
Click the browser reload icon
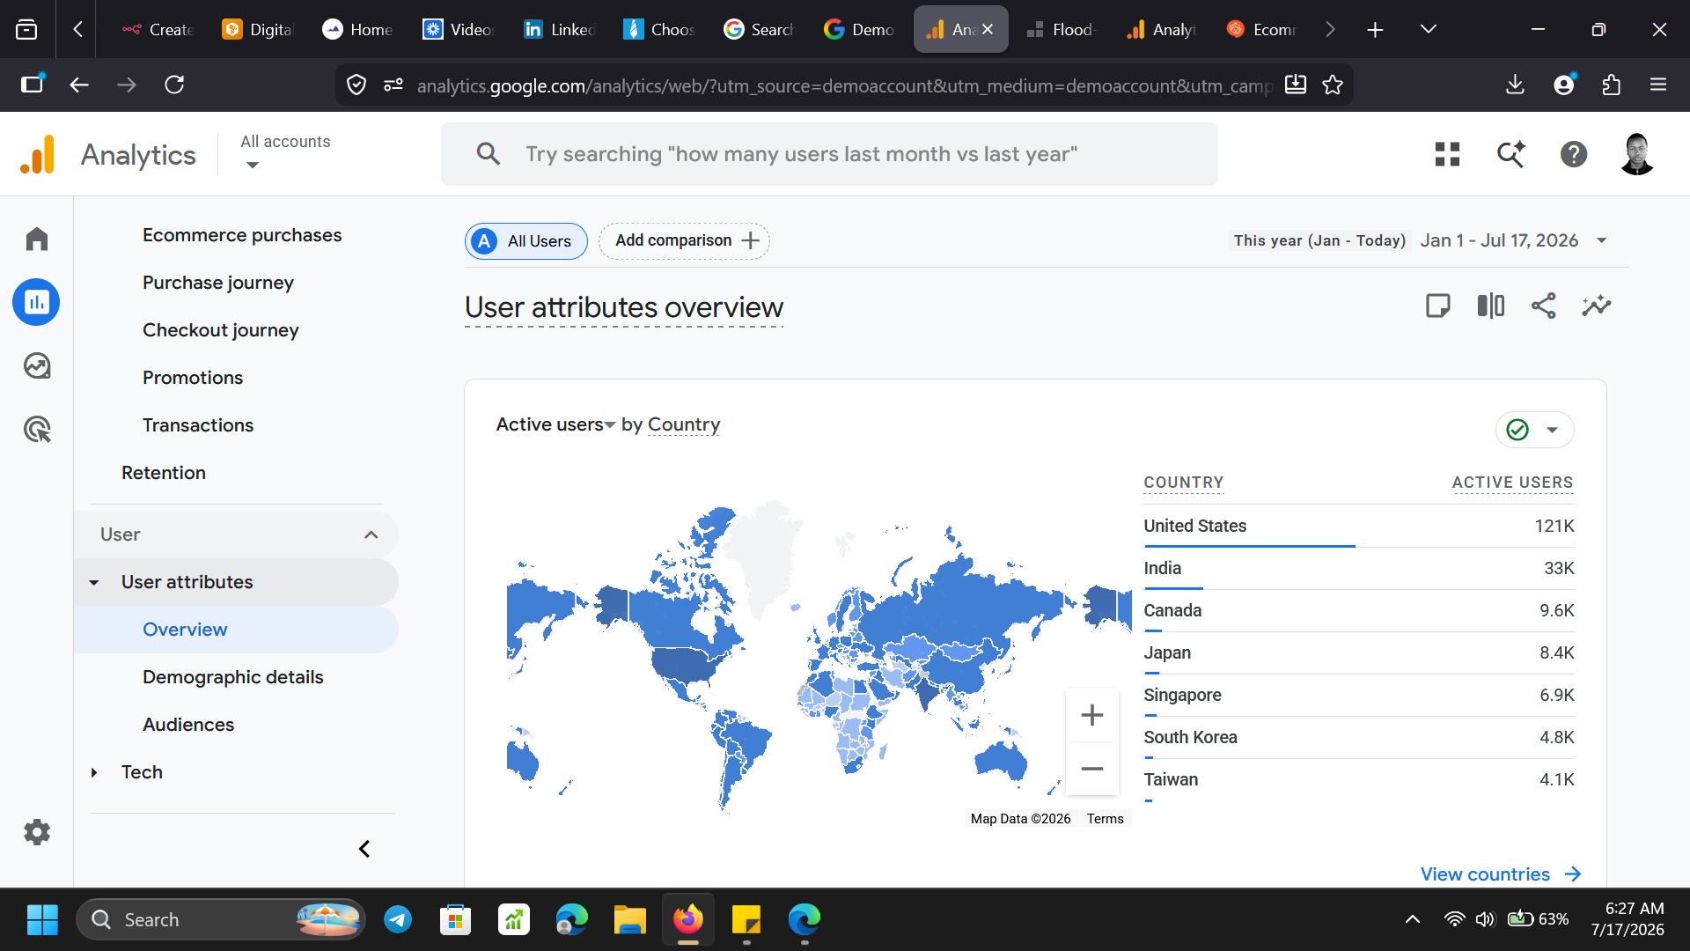[x=174, y=85]
